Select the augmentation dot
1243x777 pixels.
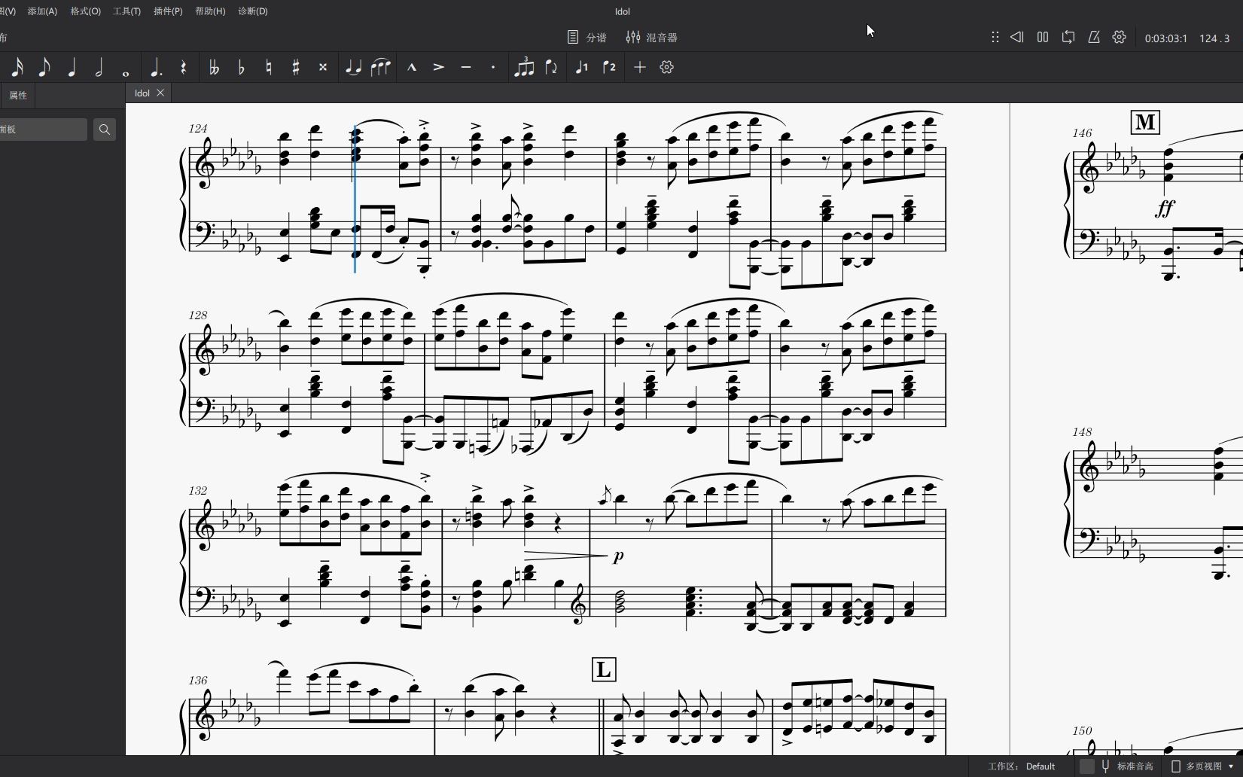(156, 67)
